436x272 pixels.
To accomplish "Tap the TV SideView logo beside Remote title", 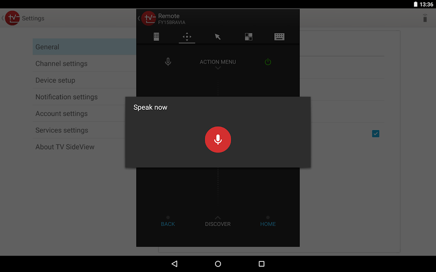I will point(149,18).
